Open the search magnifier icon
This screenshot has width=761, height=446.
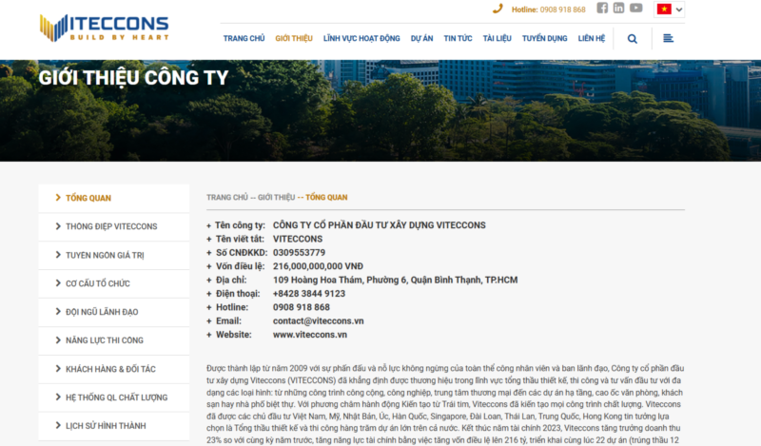click(633, 39)
